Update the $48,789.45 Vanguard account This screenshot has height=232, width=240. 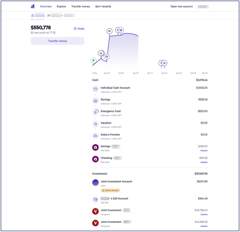click(204, 214)
